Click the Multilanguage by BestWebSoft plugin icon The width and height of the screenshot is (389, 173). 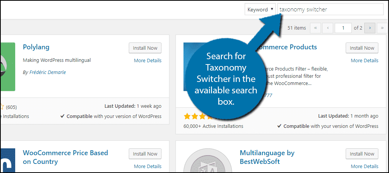point(208,160)
